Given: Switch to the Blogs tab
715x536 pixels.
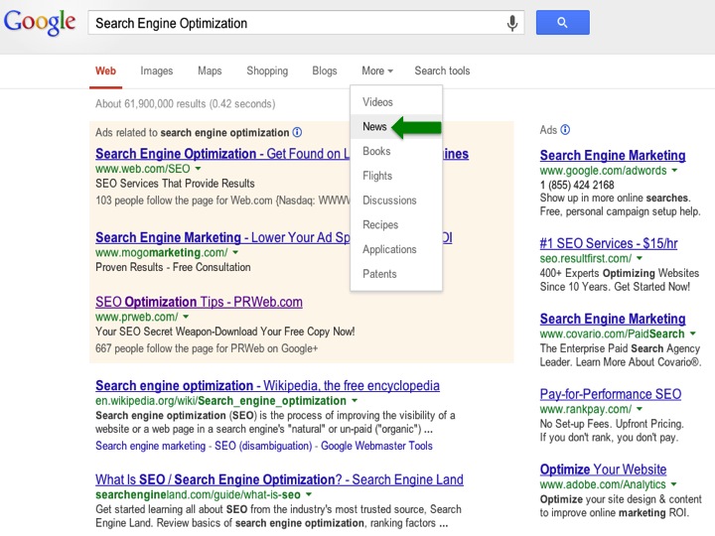Looking at the screenshot, I should 325,71.
